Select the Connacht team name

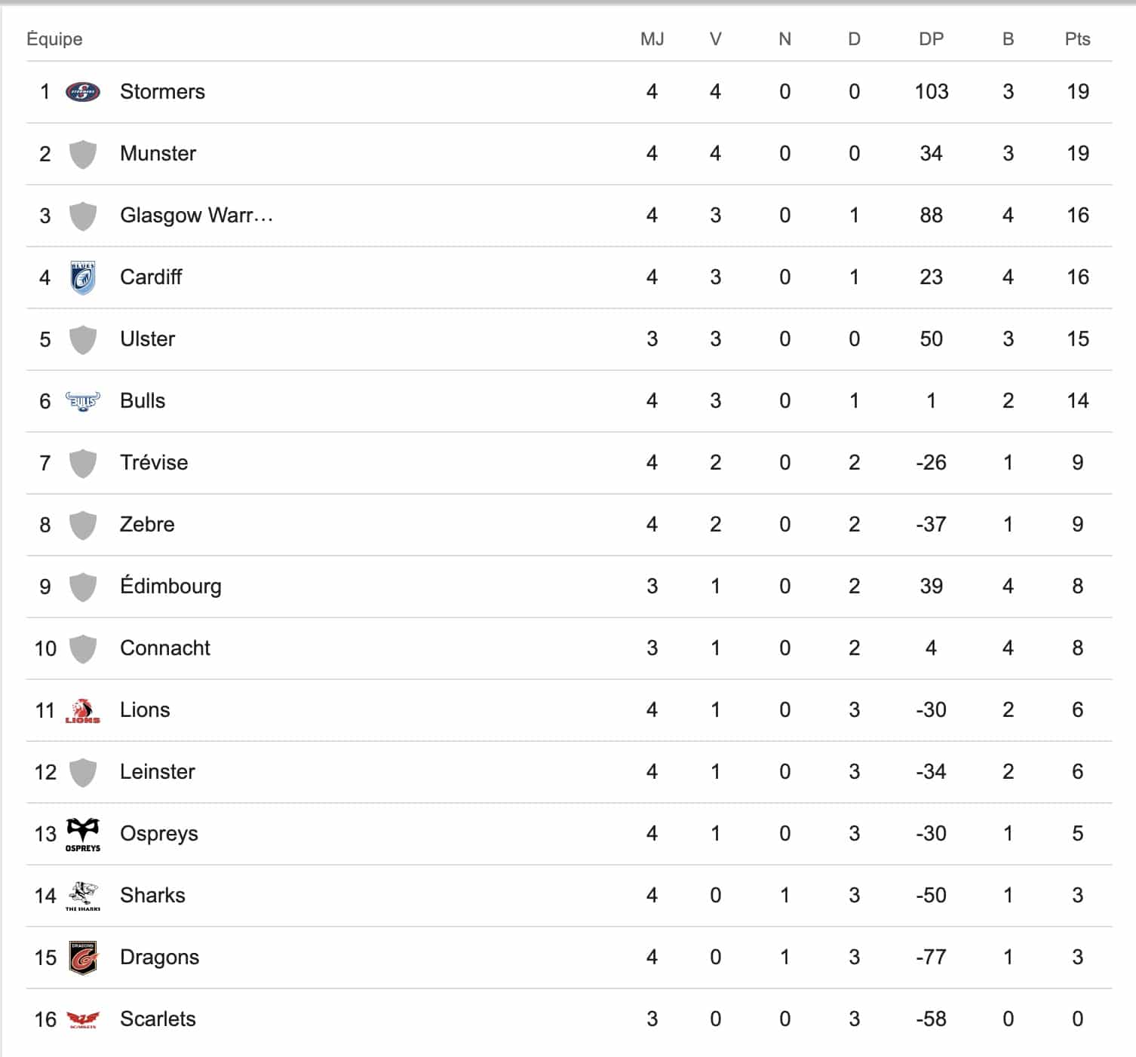(164, 648)
